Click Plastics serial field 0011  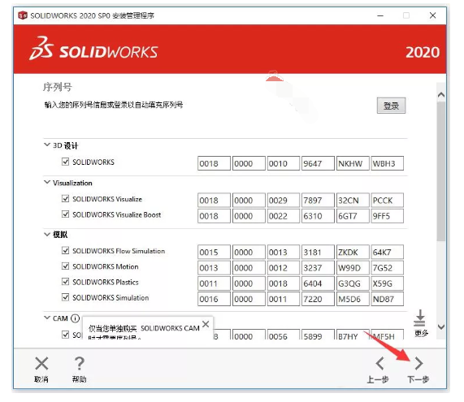[214, 283]
